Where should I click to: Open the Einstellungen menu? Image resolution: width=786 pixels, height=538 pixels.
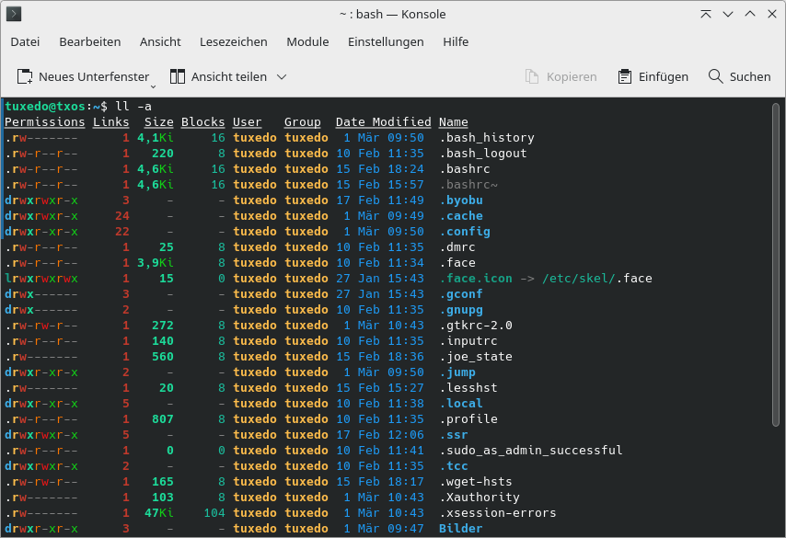click(386, 42)
